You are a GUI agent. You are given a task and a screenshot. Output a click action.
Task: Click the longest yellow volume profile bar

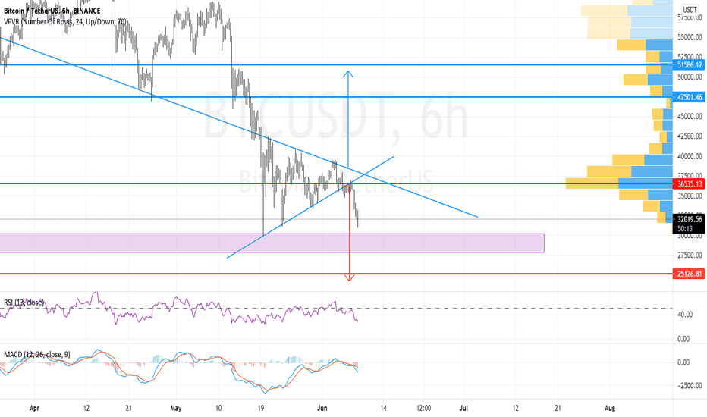click(592, 183)
